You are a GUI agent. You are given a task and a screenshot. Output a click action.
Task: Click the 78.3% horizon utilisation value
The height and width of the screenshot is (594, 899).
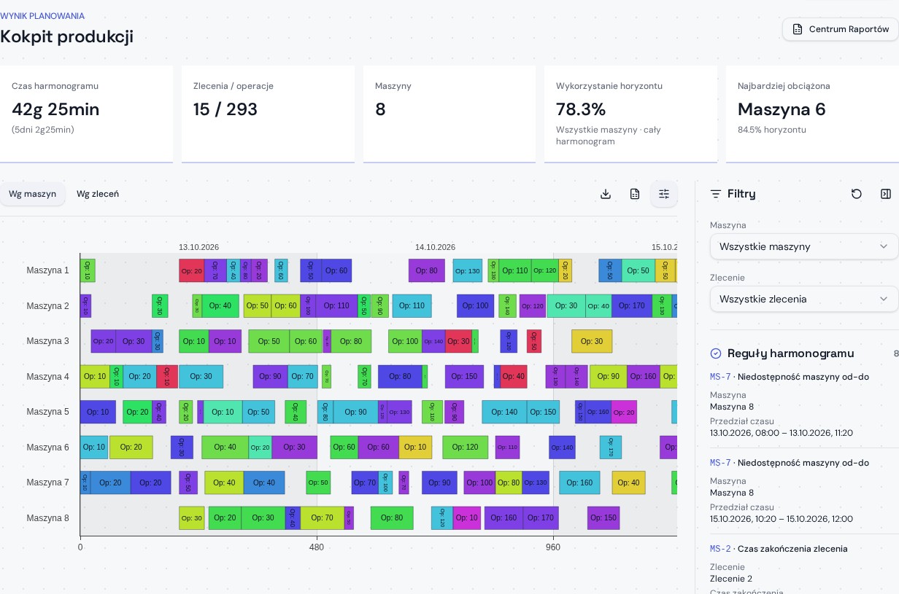[581, 109]
